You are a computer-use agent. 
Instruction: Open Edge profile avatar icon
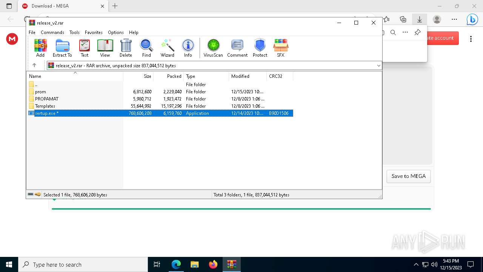tap(437, 19)
